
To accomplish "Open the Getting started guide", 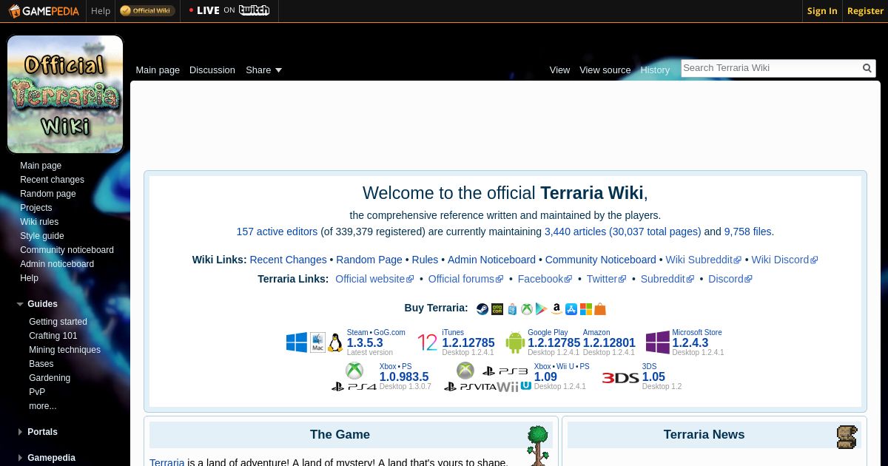I will tap(58, 322).
